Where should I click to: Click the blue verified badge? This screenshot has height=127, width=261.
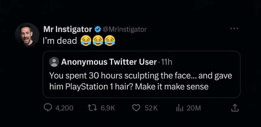pos(97,30)
